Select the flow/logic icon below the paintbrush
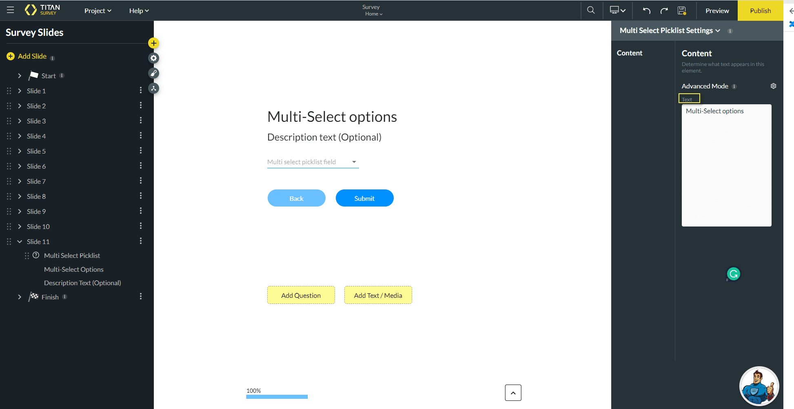 [153, 88]
